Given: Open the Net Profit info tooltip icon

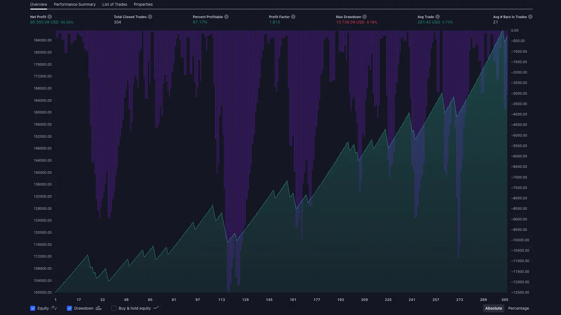Looking at the screenshot, I should pyautogui.click(x=50, y=16).
